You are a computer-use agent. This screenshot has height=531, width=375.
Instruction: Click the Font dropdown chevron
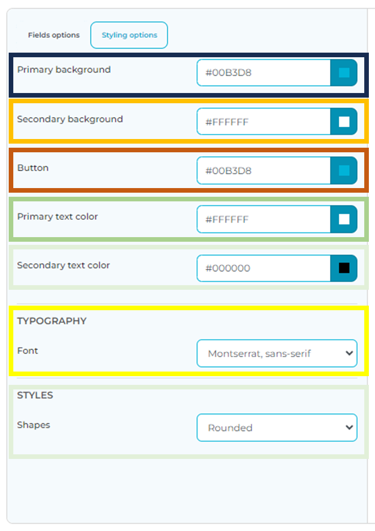[349, 353]
